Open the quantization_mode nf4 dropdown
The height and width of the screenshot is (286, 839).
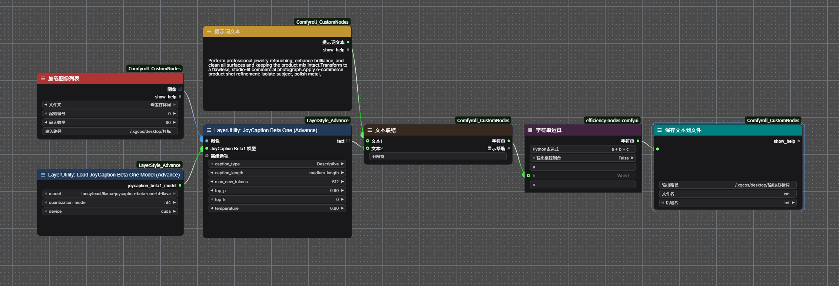[x=110, y=202]
